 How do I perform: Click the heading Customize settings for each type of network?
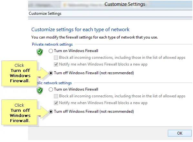(x=80, y=30)
